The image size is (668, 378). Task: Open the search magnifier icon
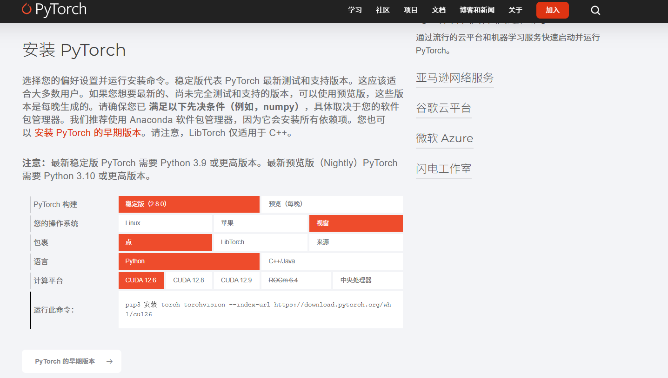coord(595,10)
